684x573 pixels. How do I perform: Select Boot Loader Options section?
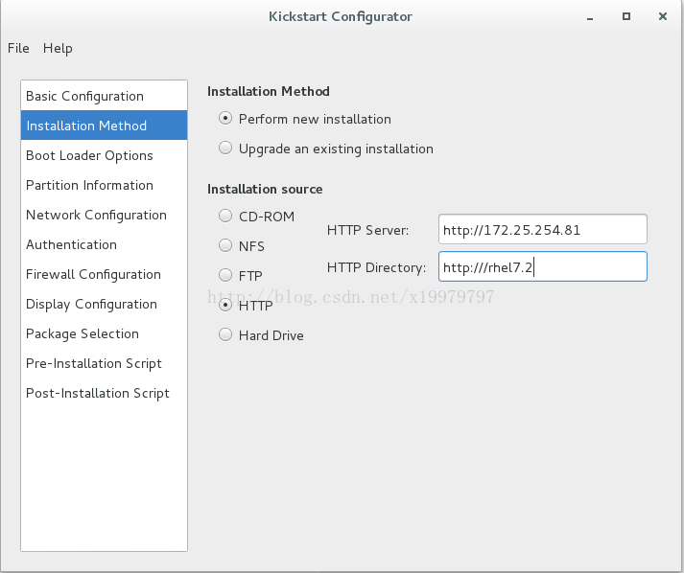click(x=104, y=155)
